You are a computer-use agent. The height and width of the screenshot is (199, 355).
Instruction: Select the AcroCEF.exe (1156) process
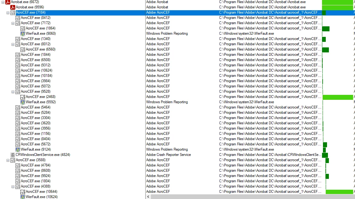[x=35, y=134]
